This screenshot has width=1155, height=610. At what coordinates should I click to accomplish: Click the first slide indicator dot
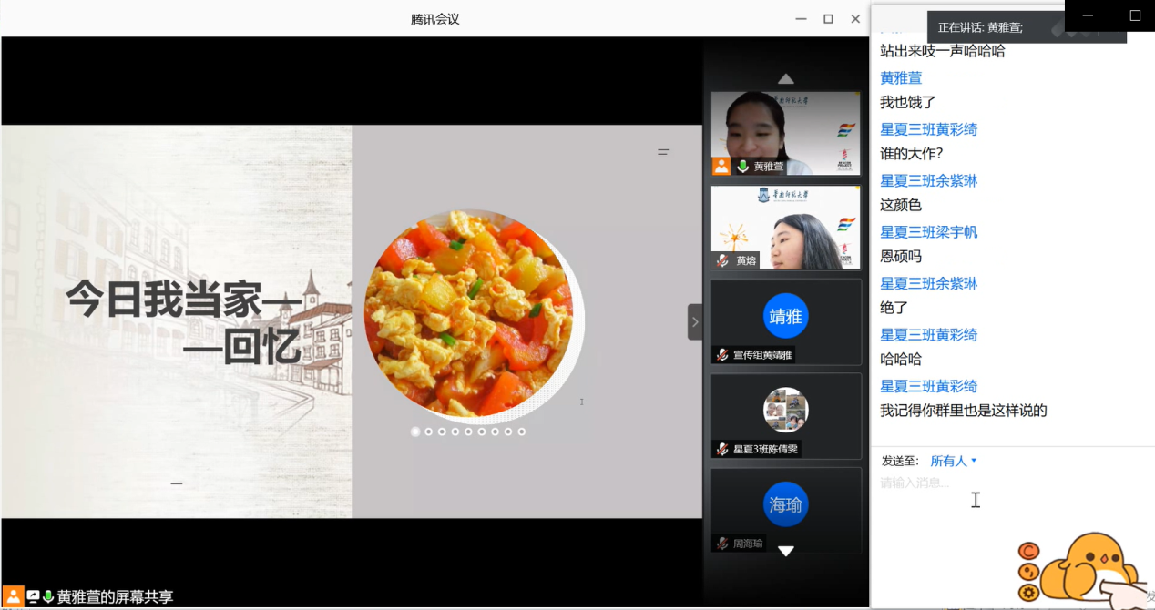tap(415, 432)
